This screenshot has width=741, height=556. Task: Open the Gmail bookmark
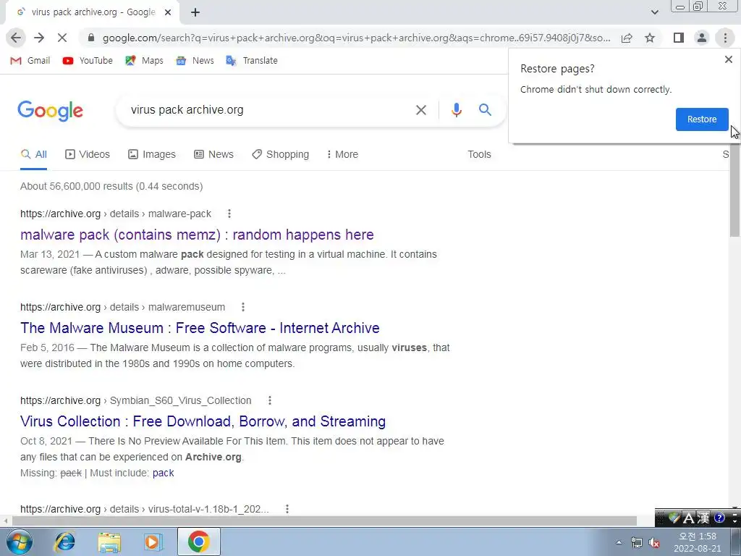tap(30, 61)
